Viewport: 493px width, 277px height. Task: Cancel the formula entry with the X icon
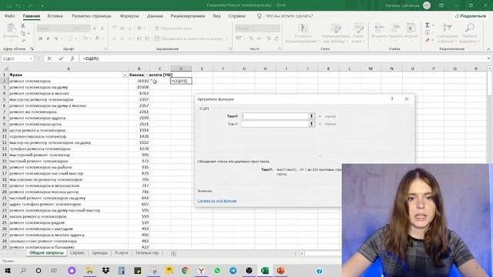[x=49, y=58]
